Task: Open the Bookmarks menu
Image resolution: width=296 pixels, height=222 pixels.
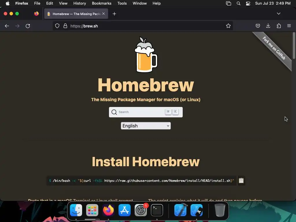Action: pos(101,3)
